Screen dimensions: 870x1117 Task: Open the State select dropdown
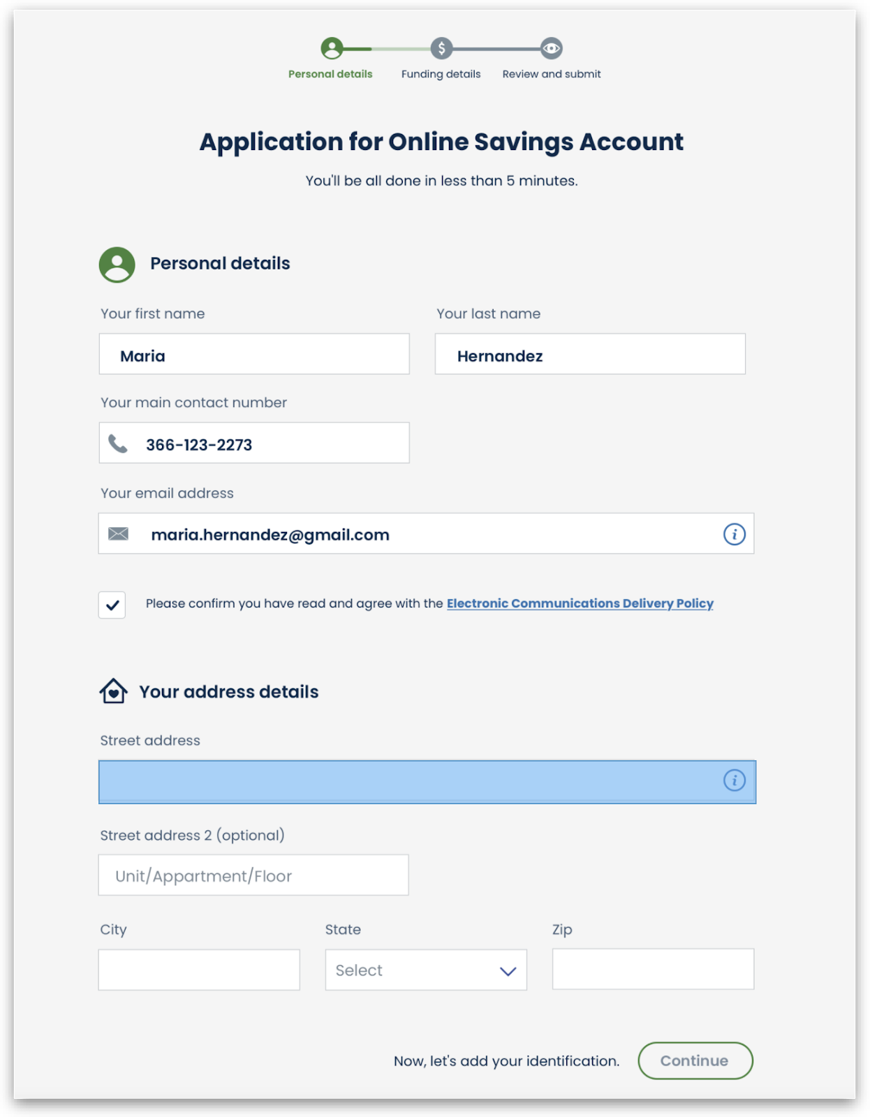pyautogui.click(x=426, y=970)
